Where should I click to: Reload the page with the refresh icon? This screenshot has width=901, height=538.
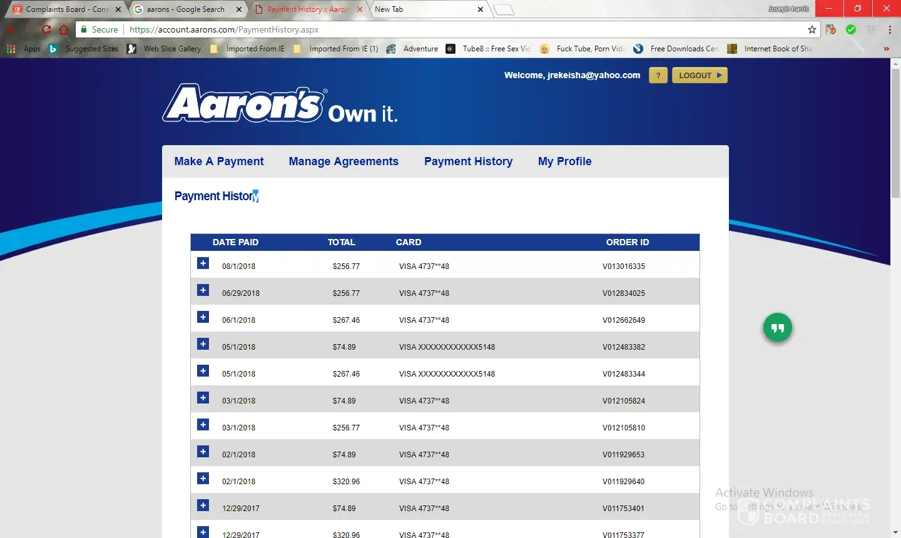[x=46, y=29]
